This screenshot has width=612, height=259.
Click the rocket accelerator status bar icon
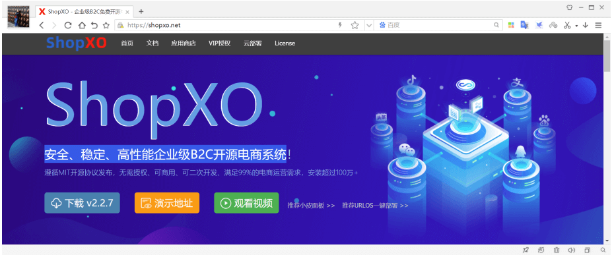click(526, 250)
